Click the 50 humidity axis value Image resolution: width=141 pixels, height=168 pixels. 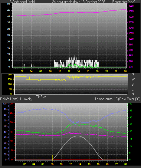pyautogui.click(x=5, y=132)
